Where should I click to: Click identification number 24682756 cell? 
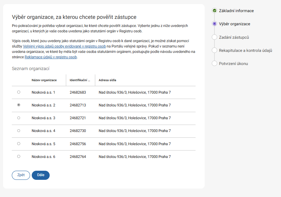tap(78, 143)
